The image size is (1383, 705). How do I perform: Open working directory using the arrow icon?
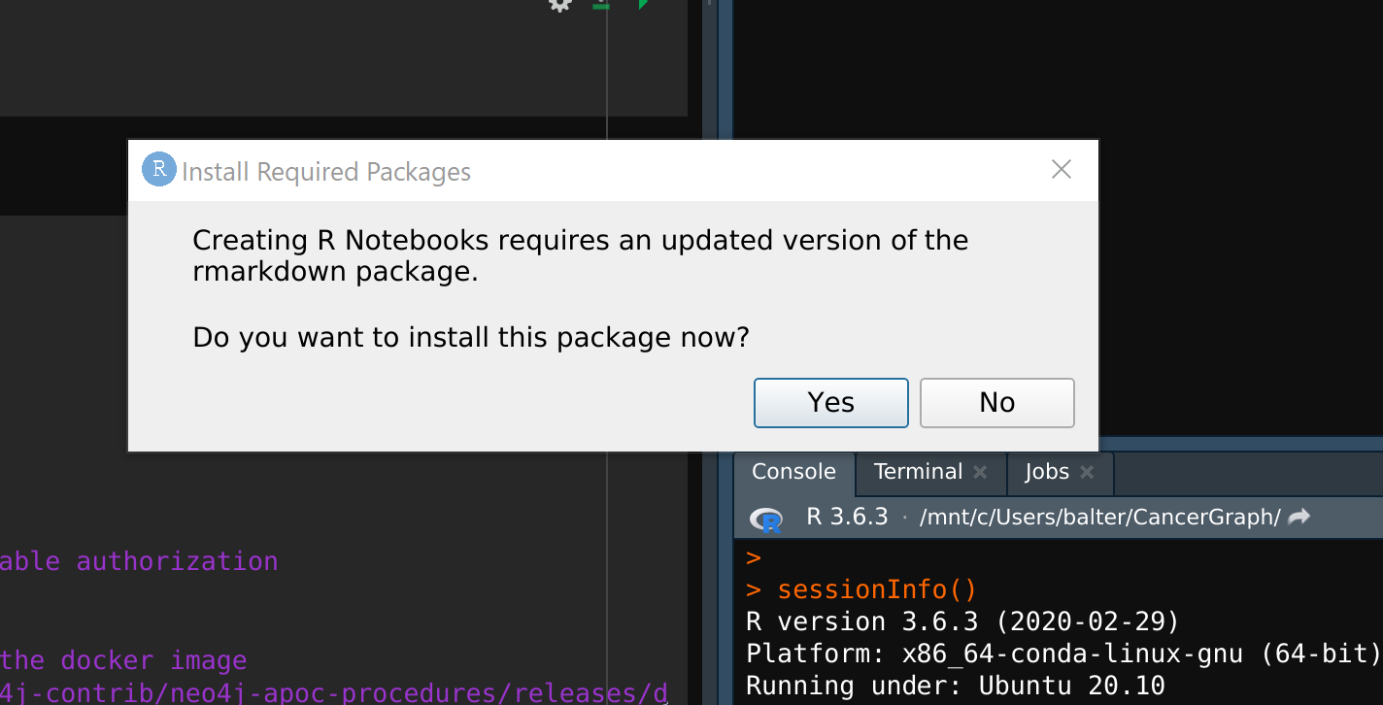[x=1299, y=518]
